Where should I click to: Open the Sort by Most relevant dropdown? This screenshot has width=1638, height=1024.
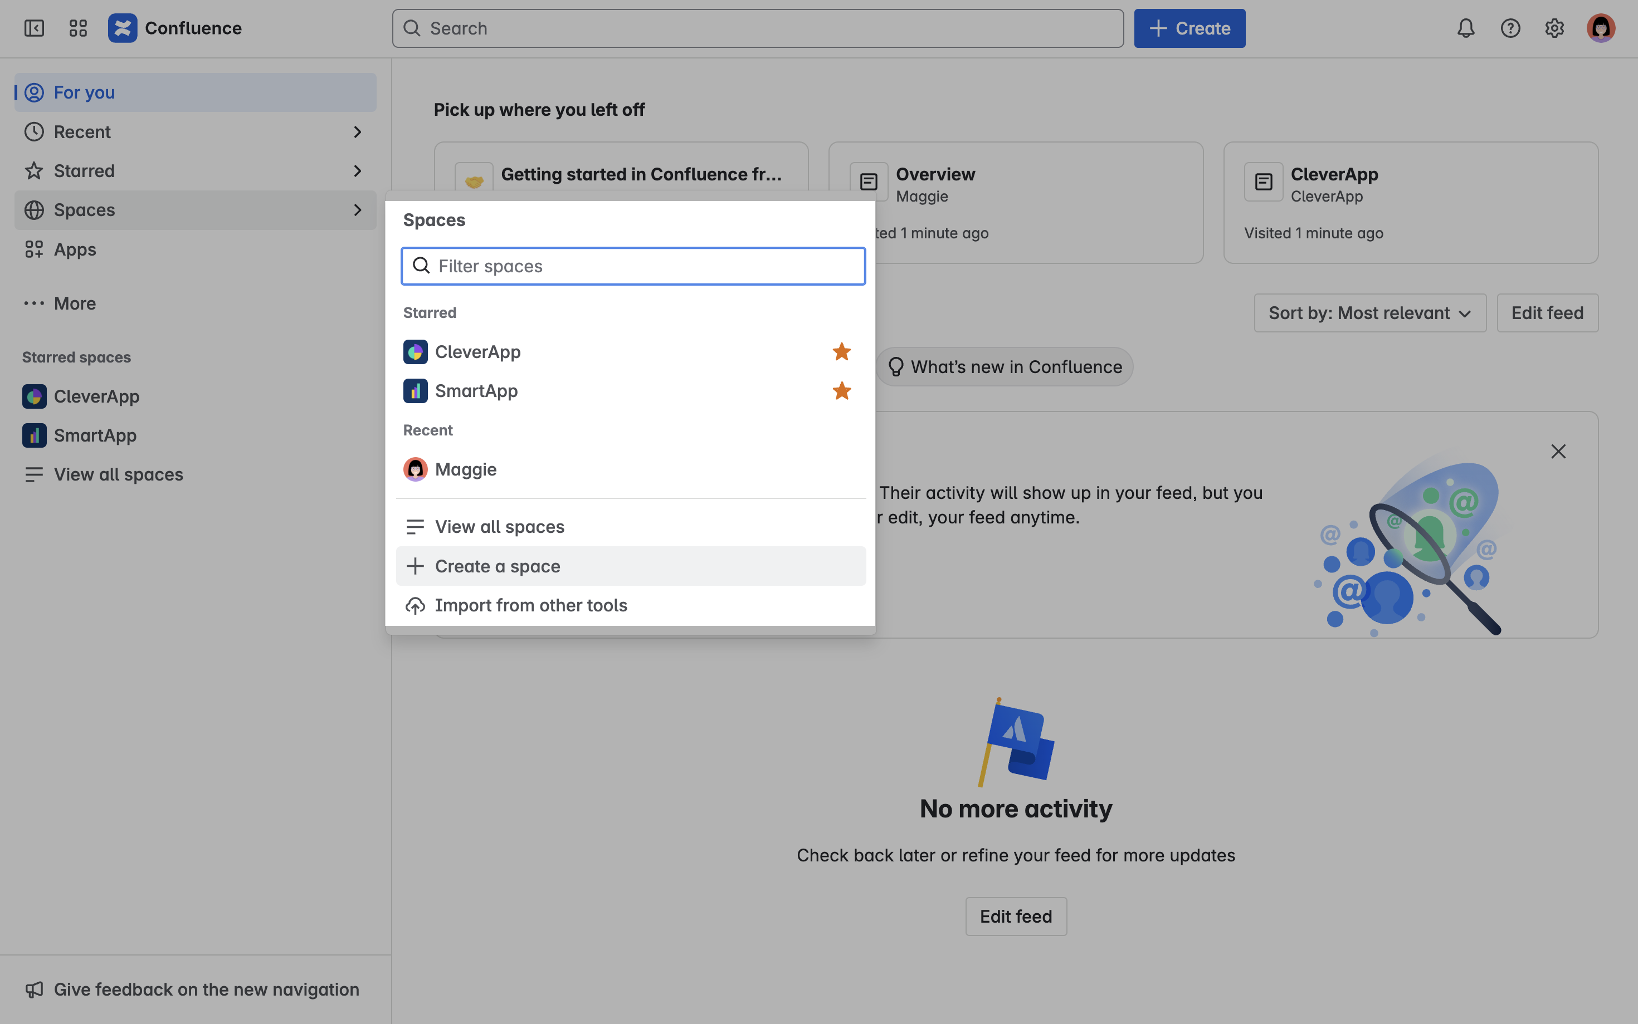click(x=1368, y=312)
